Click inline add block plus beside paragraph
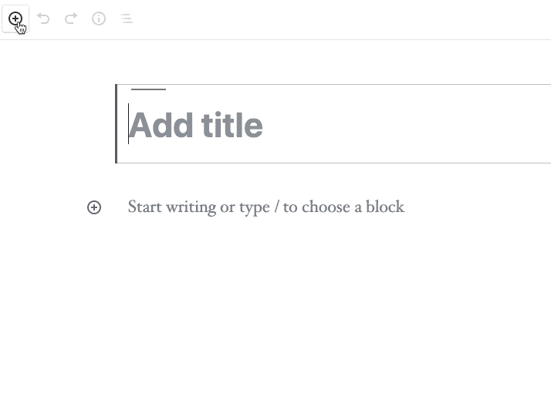This screenshot has width=551, height=404. click(x=94, y=207)
